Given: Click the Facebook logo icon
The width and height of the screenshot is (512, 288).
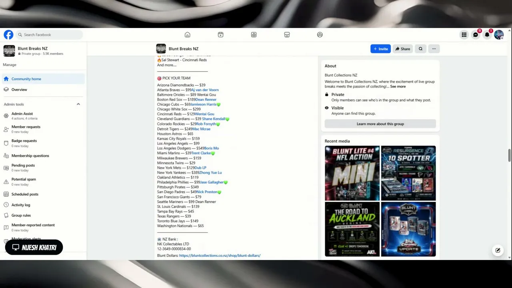Looking at the screenshot, I should (x=8, y=35).
